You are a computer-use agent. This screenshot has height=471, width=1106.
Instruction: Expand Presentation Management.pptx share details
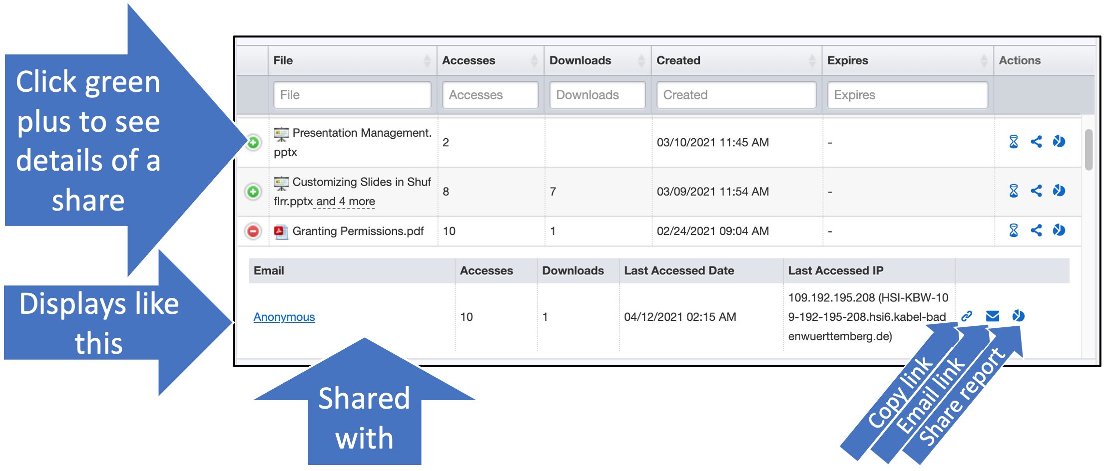point(253,143)
